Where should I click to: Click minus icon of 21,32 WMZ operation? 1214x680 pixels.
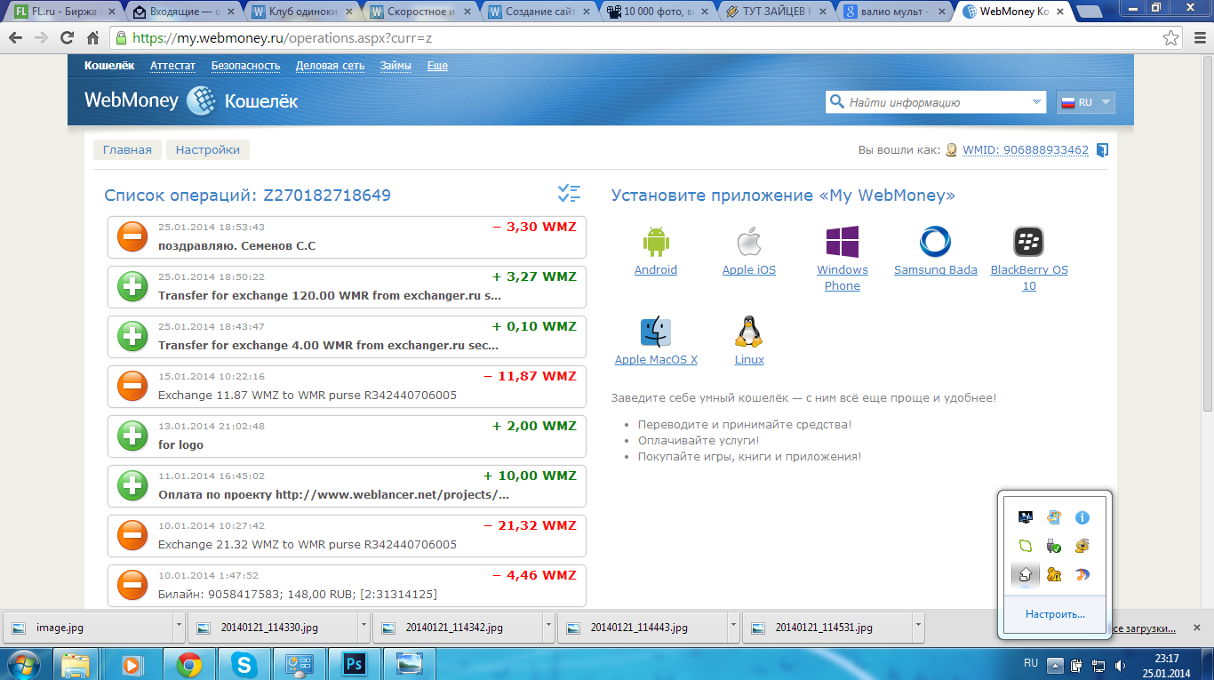[x=133, y=535]
